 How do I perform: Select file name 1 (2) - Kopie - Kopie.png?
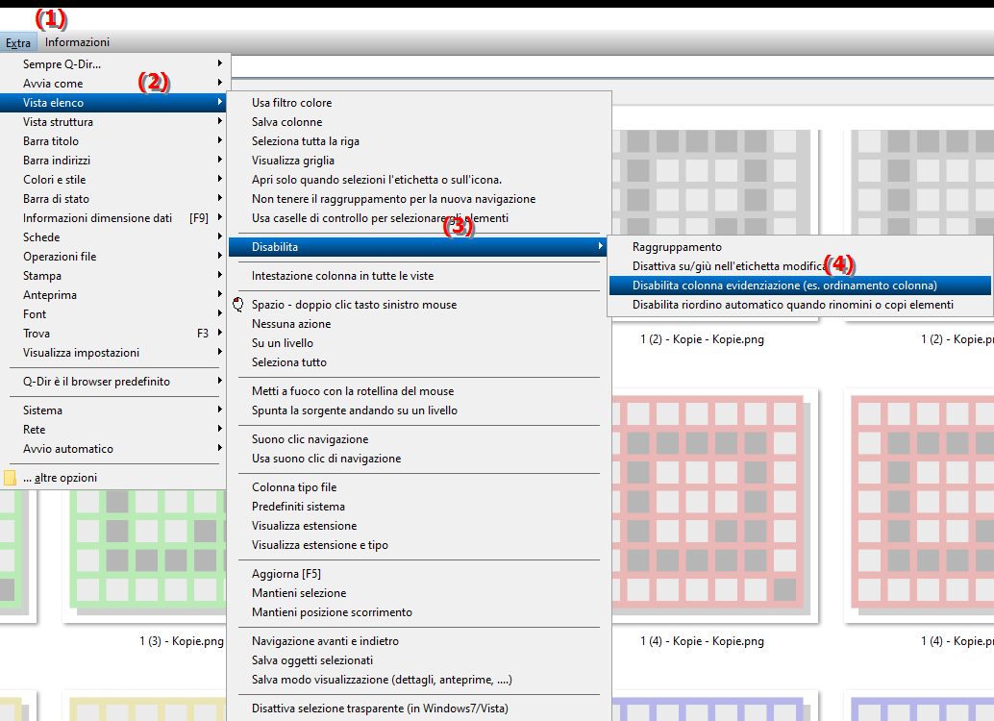pyautogui.click(x=702, y=339)
